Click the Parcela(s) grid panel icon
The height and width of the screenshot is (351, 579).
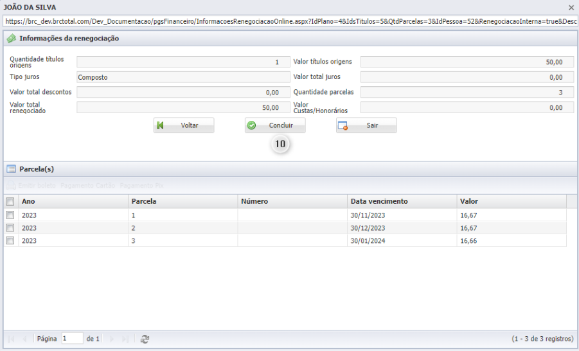click(12, 169)
